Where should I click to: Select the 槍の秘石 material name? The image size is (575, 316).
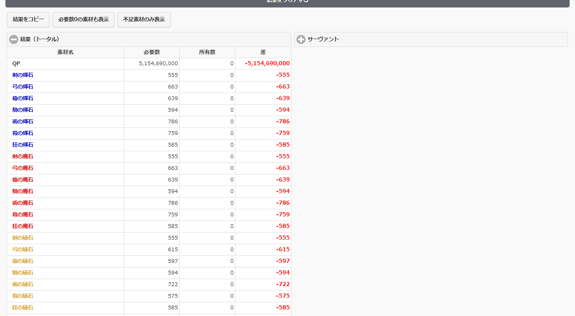[23, 261]
